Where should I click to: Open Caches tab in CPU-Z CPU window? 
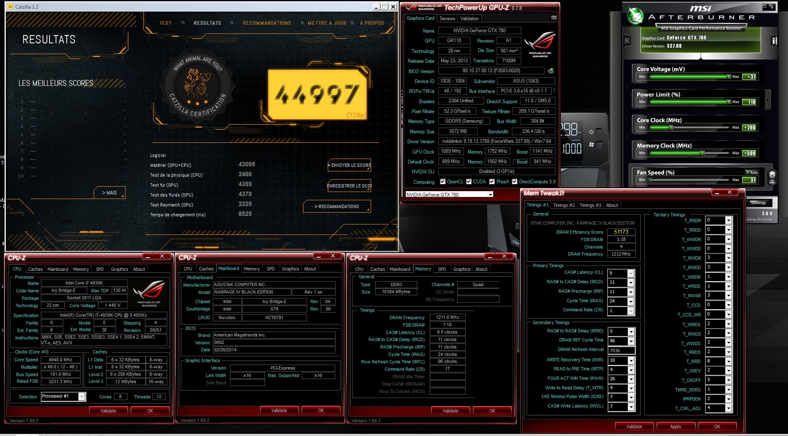[x=35, y=269]
